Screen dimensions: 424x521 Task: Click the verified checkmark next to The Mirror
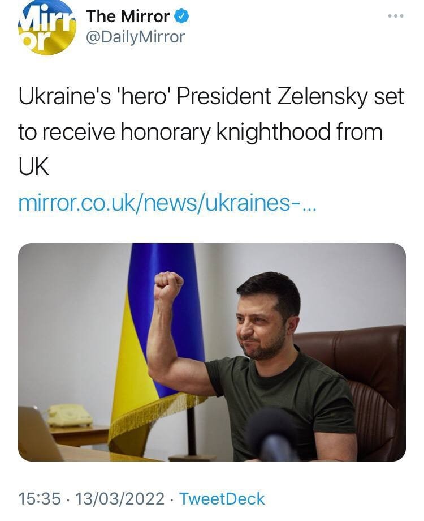(179, 16)
